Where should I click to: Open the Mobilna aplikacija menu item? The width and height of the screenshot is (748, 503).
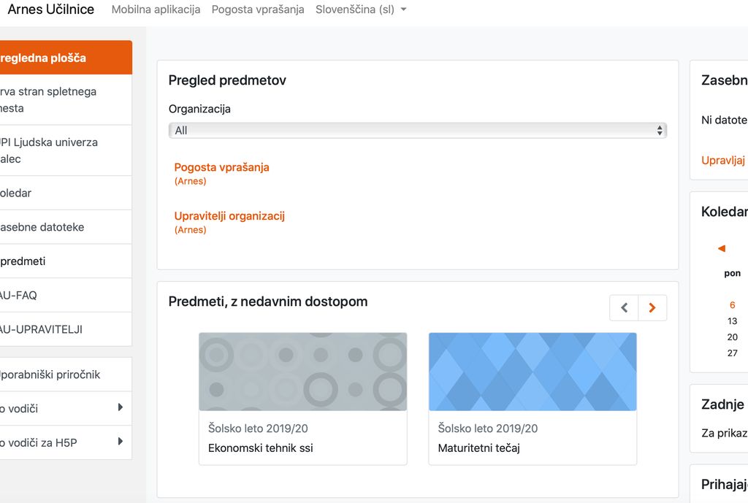pos(156,9)
